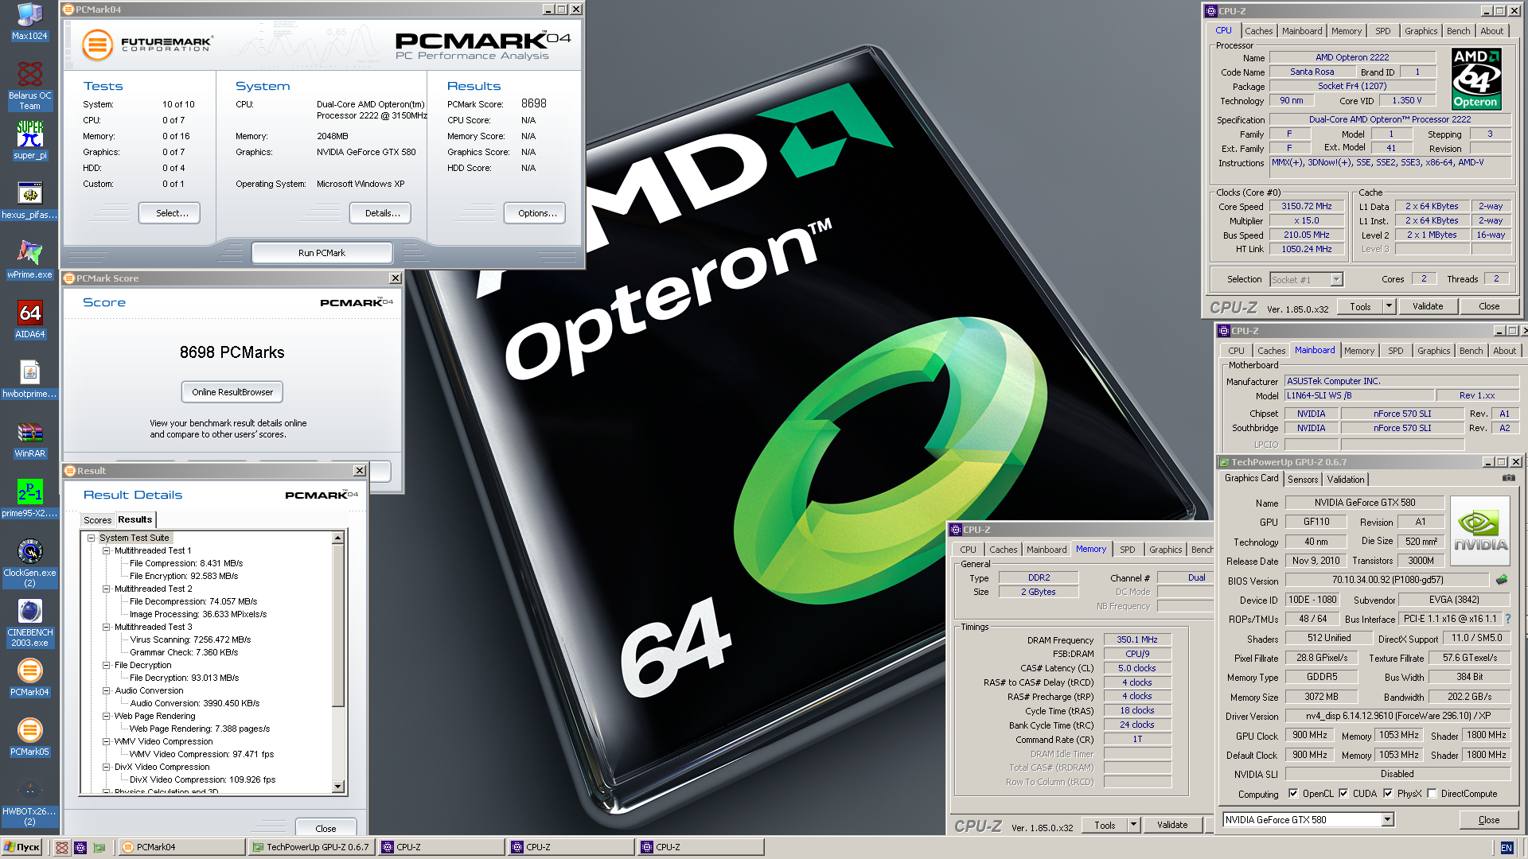Click the EN language indicator in system tray

1507,848
